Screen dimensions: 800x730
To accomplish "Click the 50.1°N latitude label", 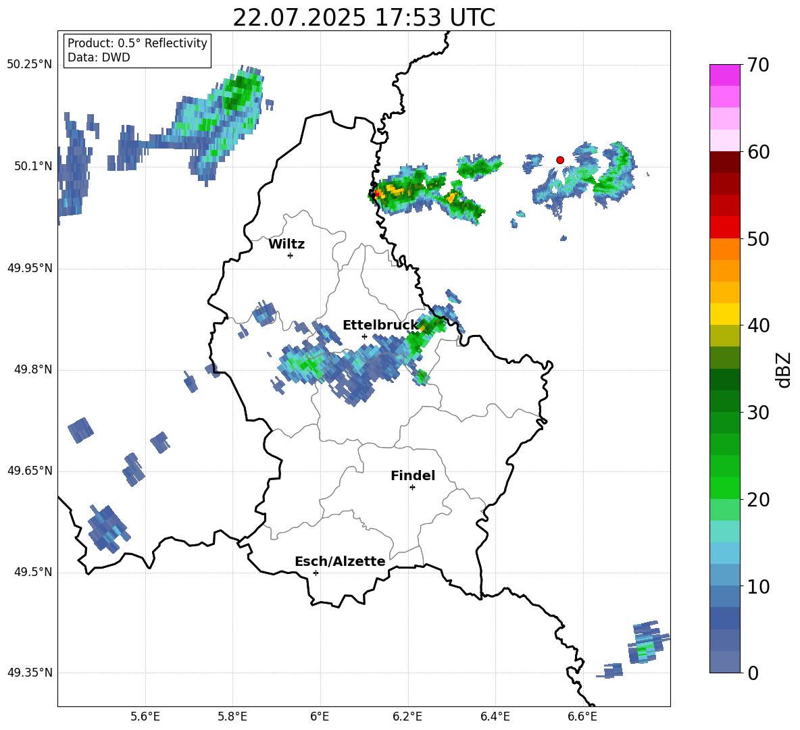I will (33, 166).
